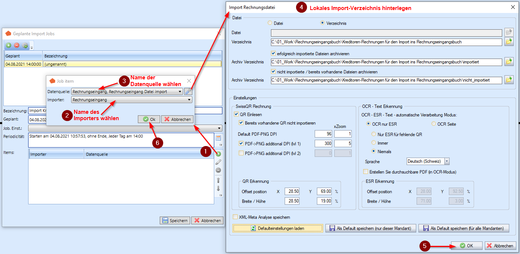Select the (ungenannt) job row in the list
This screenshot has height=254, width=520.
coord(111,64)
